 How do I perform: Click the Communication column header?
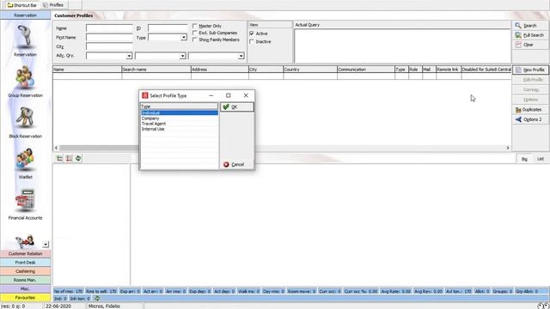[x=366, y=70]
